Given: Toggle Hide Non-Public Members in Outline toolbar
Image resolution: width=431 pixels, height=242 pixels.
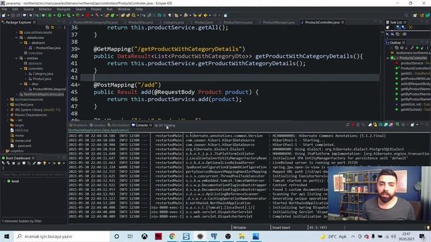Looking at the screenshot, I should tap(417, 48).
